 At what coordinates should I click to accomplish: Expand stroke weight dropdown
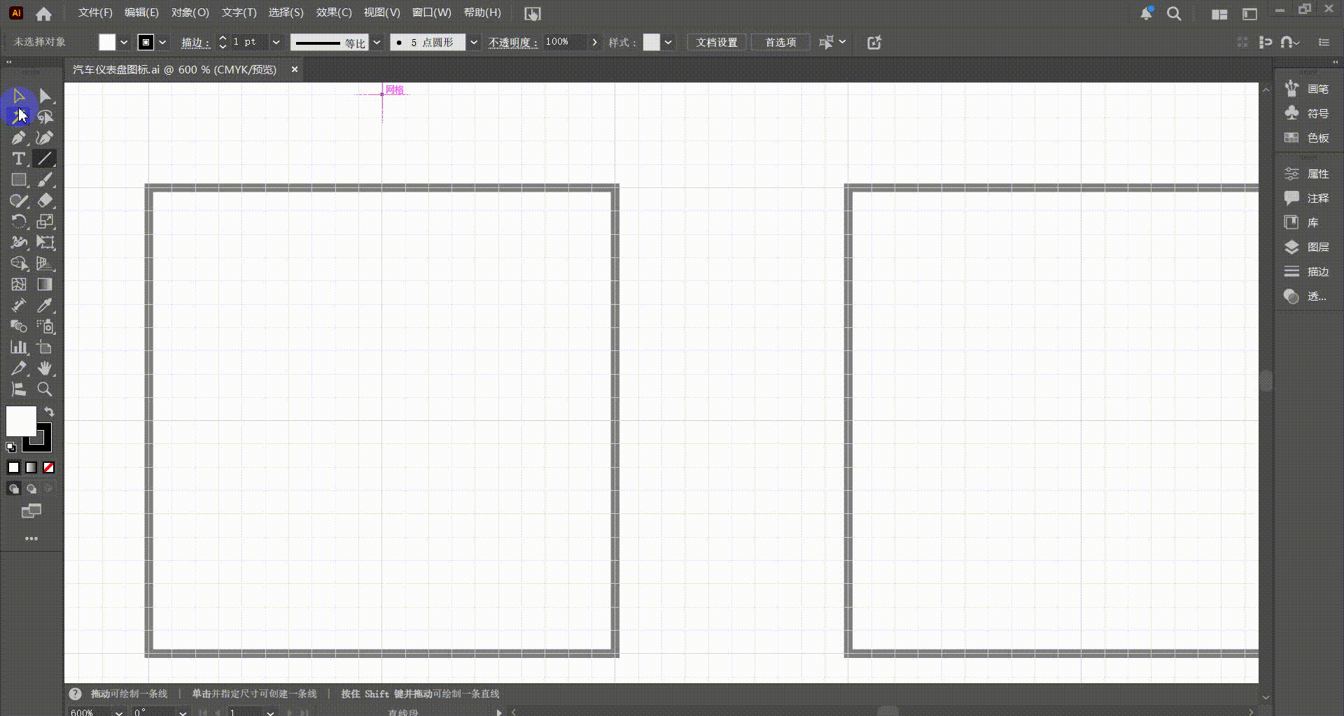tap(276, 43)
